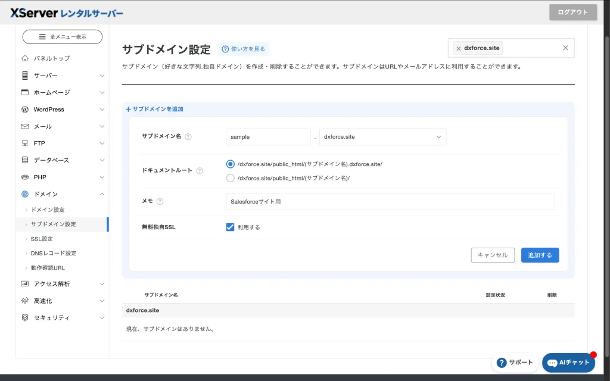Select document root ending in public_html/(サブドメイン名)/
Viewport: 610px width, 381px height.
click(231, 178)
